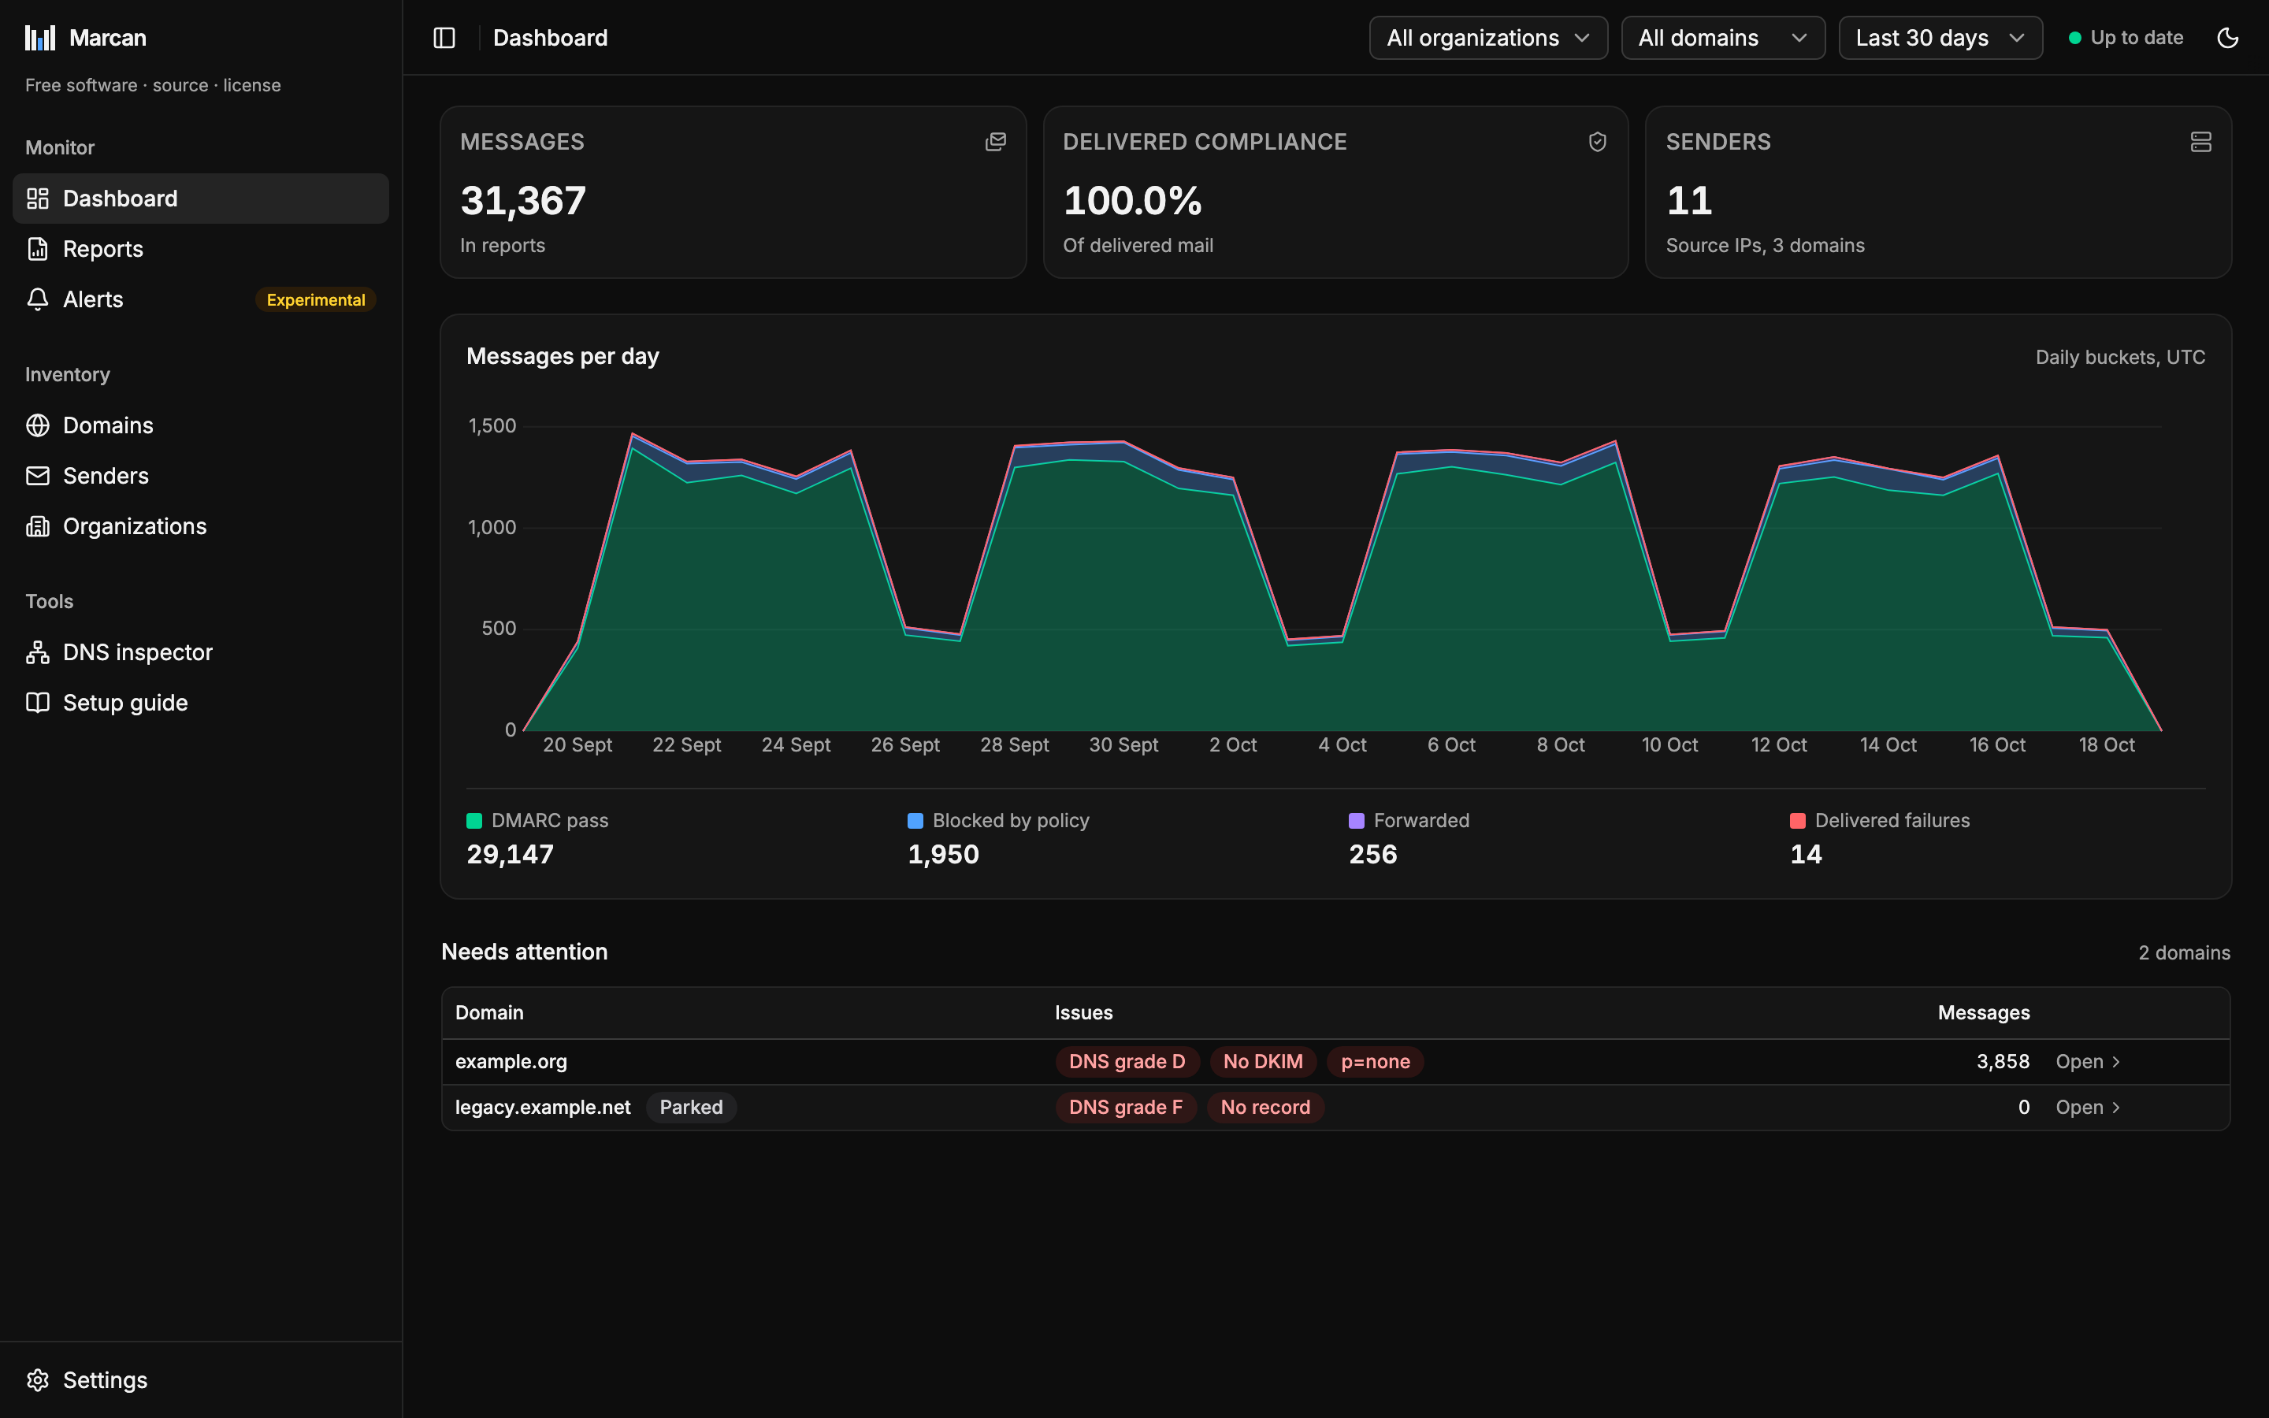Open the All domains dropdown
This screenshot has height=1418, width=2269.
1722,38
